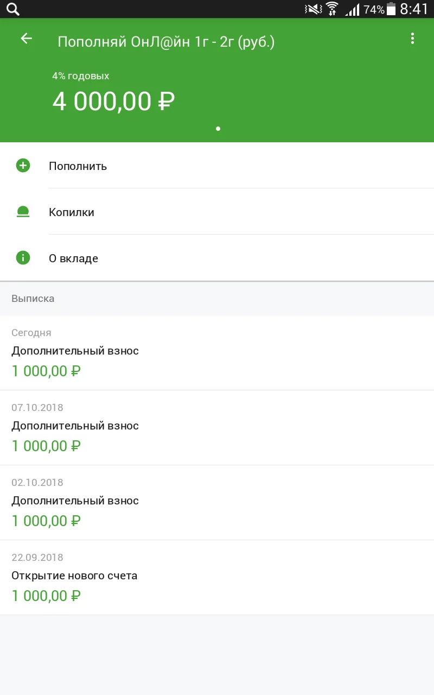Open the Пополнить top-up option
The width and height of the screenshot is (434, 695).
coord(78,166)
